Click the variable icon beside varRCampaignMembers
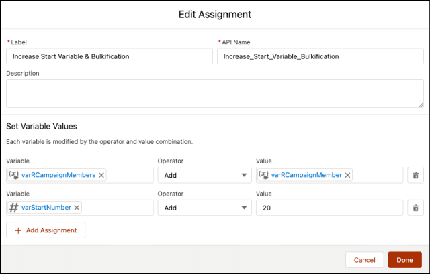This screenshot has height=274, width=430. point(14,175)
